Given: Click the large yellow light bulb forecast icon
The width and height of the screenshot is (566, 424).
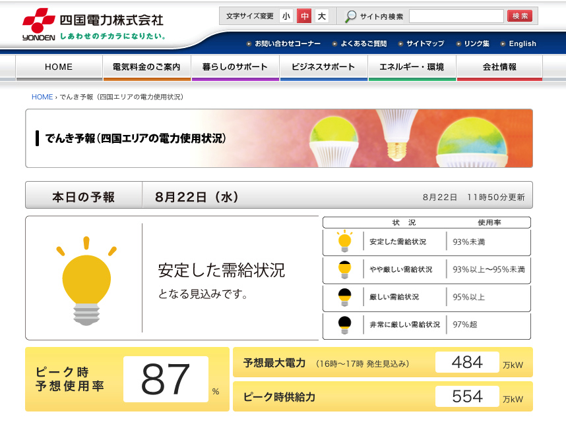Looking at the screenshot, I should point(84,277).
